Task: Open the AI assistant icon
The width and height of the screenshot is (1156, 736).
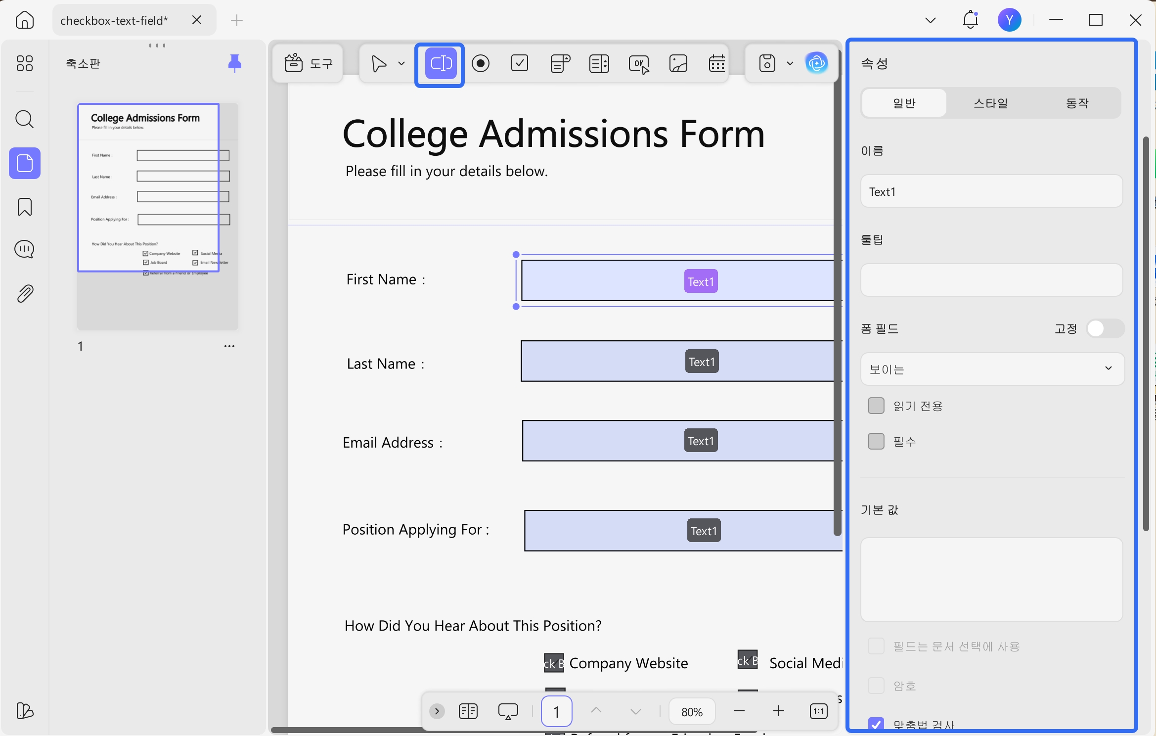Action: (816, 63)
